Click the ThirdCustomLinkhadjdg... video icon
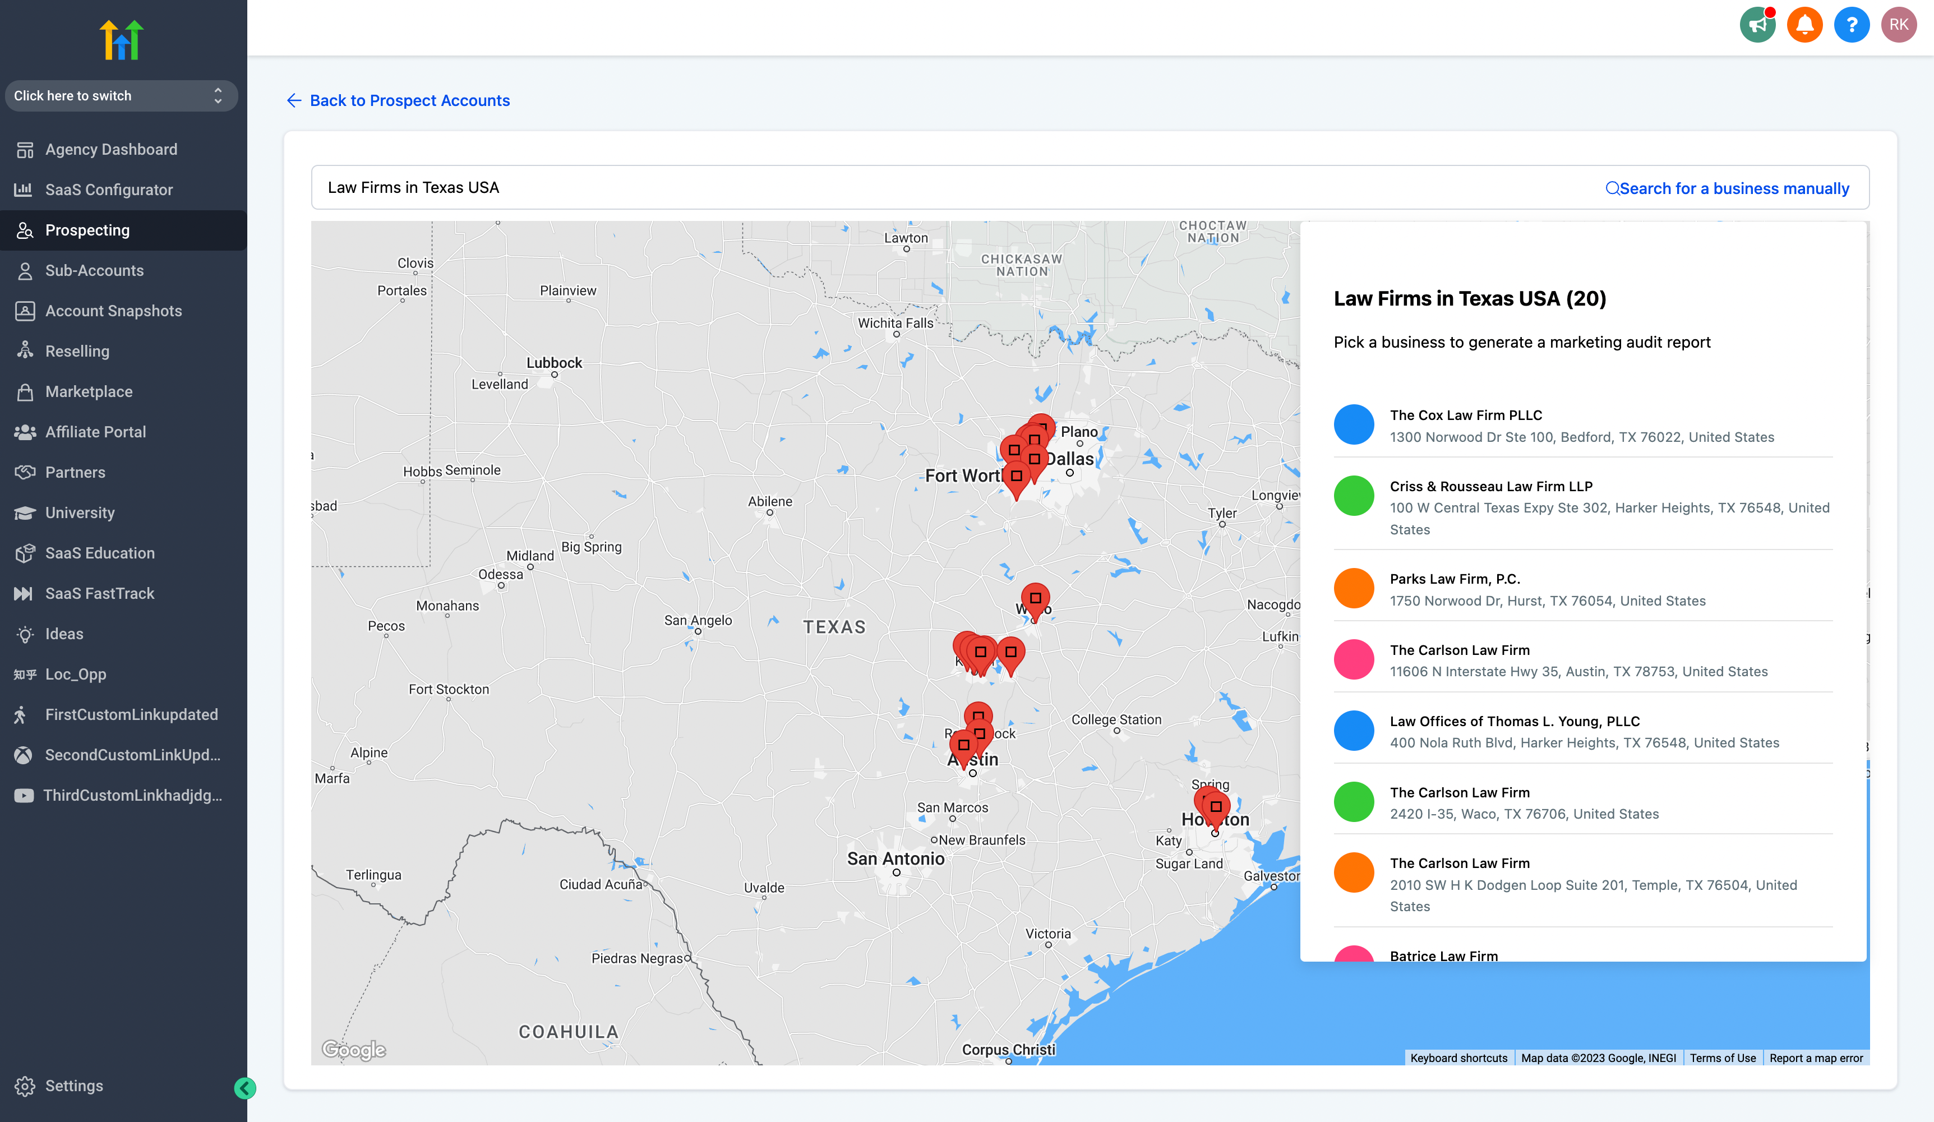 click(x=23, y=795)
